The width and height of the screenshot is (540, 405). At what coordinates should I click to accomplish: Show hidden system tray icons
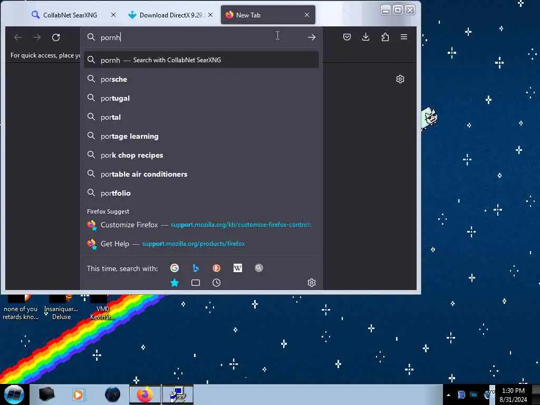pyautogui.click(x=448, y=395)
